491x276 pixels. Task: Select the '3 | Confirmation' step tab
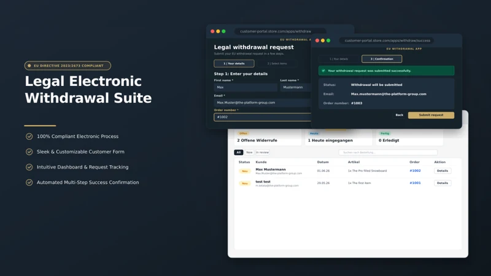pos(382,59)
